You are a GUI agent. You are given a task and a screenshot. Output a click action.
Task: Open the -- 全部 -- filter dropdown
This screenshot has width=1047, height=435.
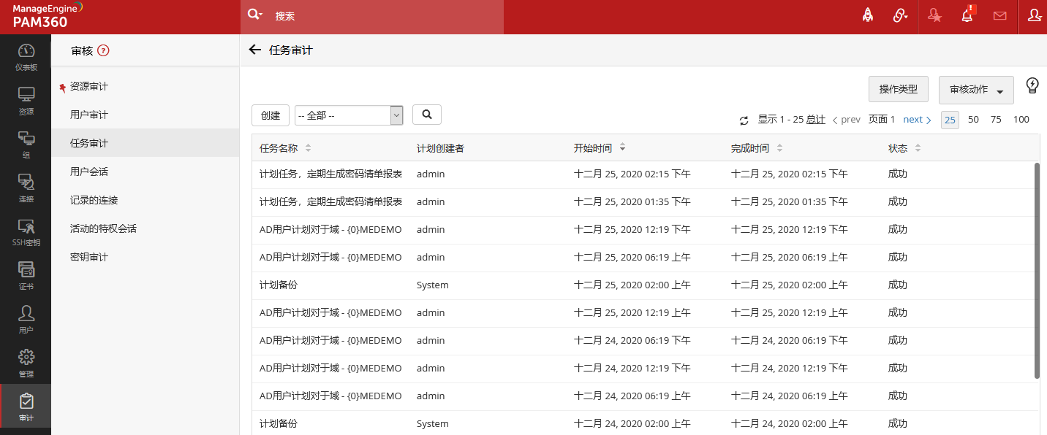(349, 115)
